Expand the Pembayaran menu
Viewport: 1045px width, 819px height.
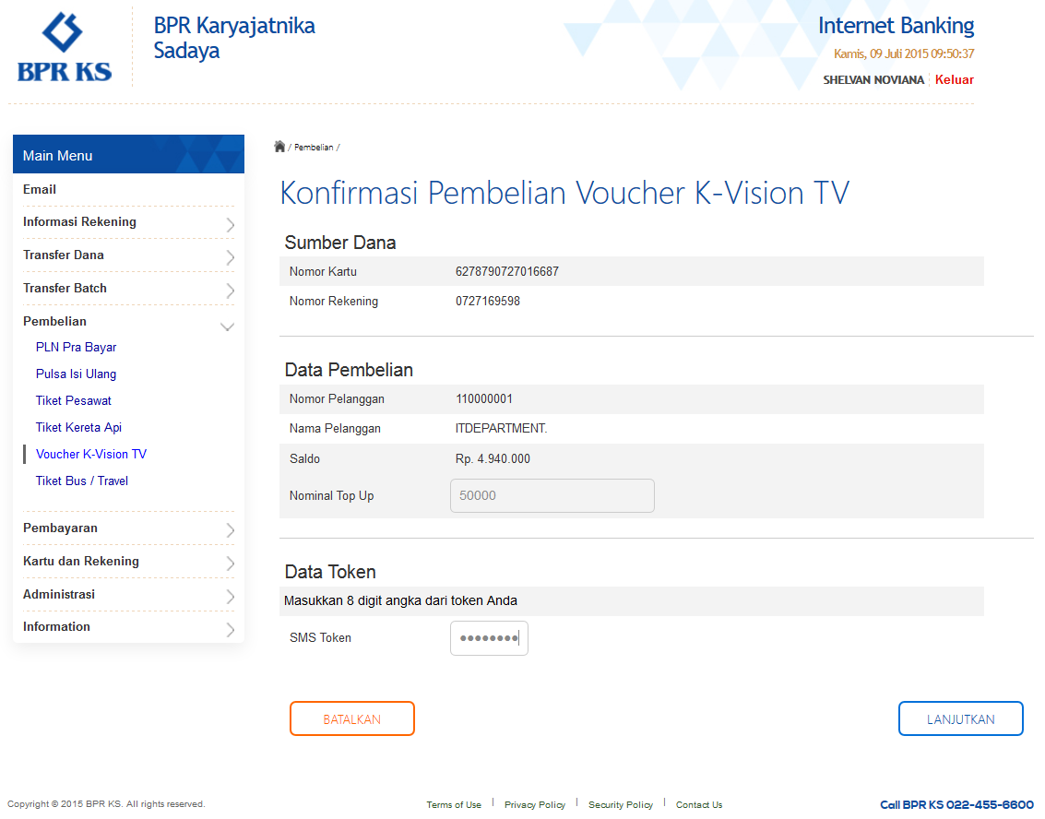pos(128,528)
